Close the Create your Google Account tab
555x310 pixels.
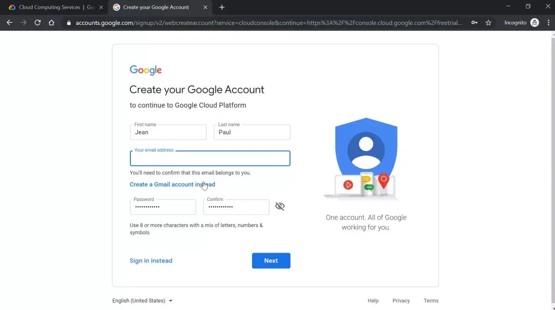tap(205, 7)
